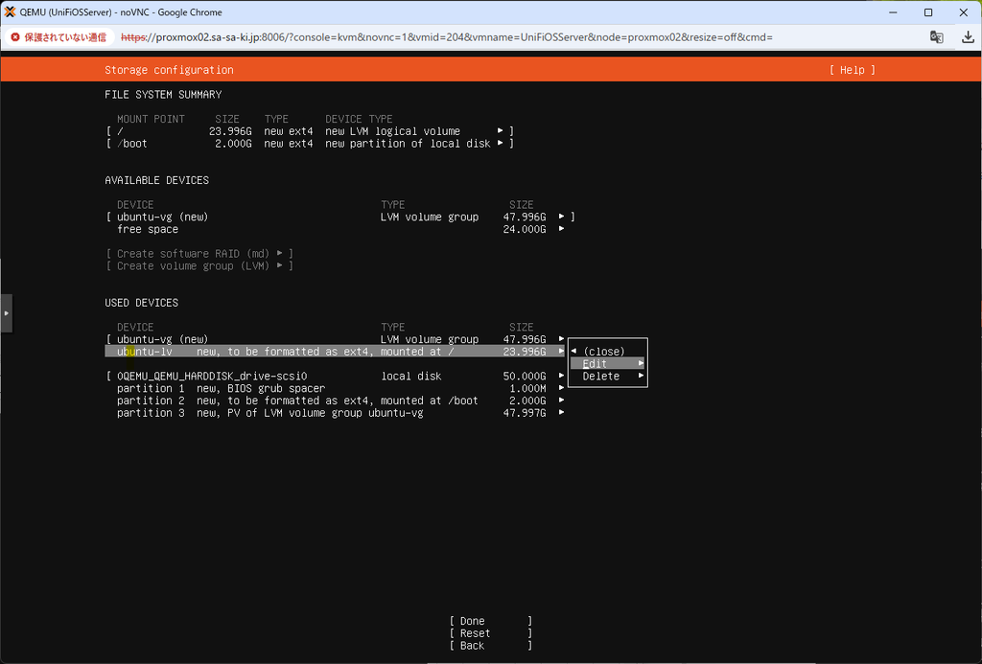Click the Chrome download icon

pyautogui.click(x=968, y=37)
